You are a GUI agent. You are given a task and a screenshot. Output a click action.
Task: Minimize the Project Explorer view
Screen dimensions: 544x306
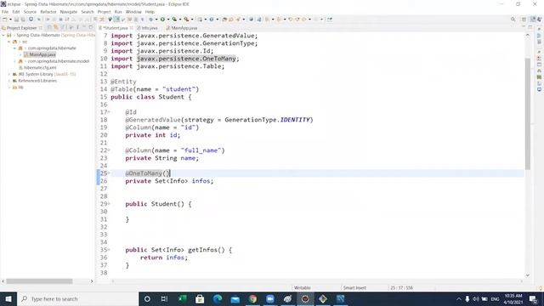84,27
